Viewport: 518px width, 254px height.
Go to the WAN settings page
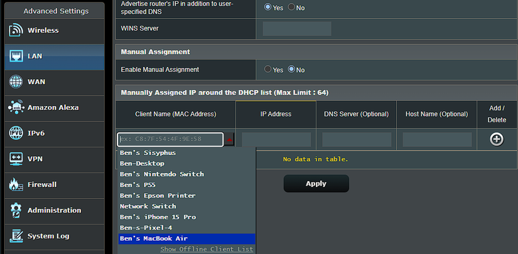click(x=55, y=82)
